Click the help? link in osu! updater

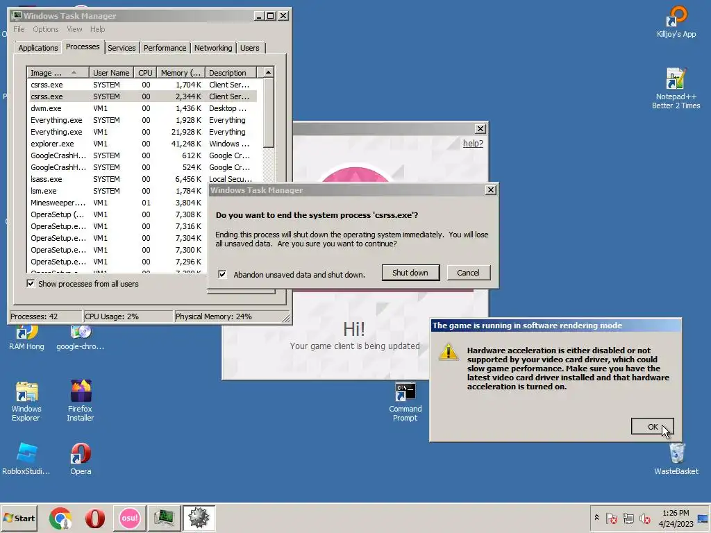pyautogui.click(x=473, y=143)
